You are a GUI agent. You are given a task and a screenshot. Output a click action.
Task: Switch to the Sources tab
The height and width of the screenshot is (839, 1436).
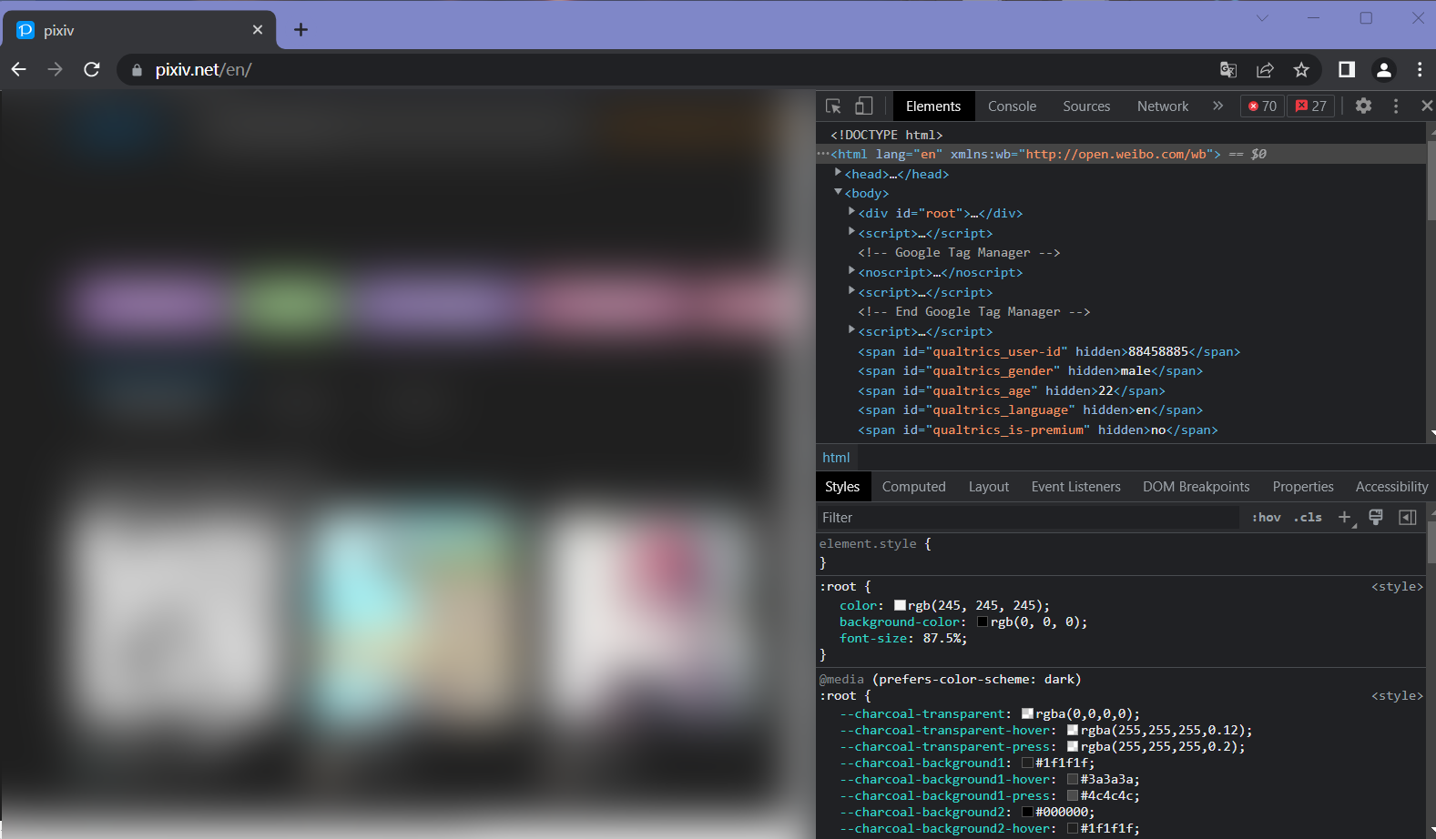(x=1086, y=106)
